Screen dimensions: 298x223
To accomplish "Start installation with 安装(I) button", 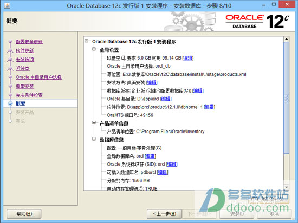I will click(x=237, y=214).
